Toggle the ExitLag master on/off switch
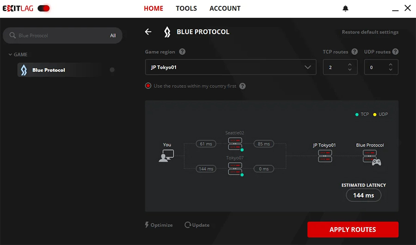 pyautogui.click(x=44, y=8)
